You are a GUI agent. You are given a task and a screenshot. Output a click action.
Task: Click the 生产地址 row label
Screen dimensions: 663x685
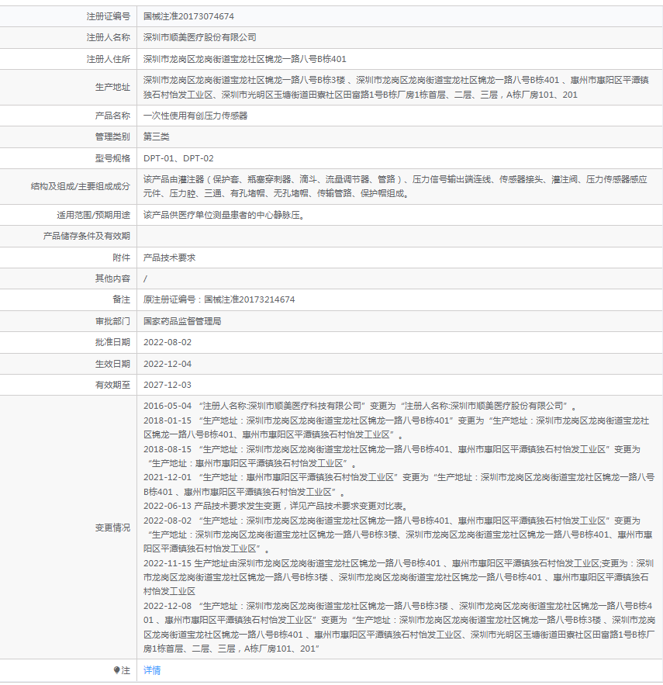[112, 88]
